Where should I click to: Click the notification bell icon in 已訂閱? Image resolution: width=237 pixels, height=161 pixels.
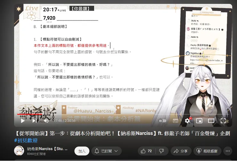coord(97,151)
